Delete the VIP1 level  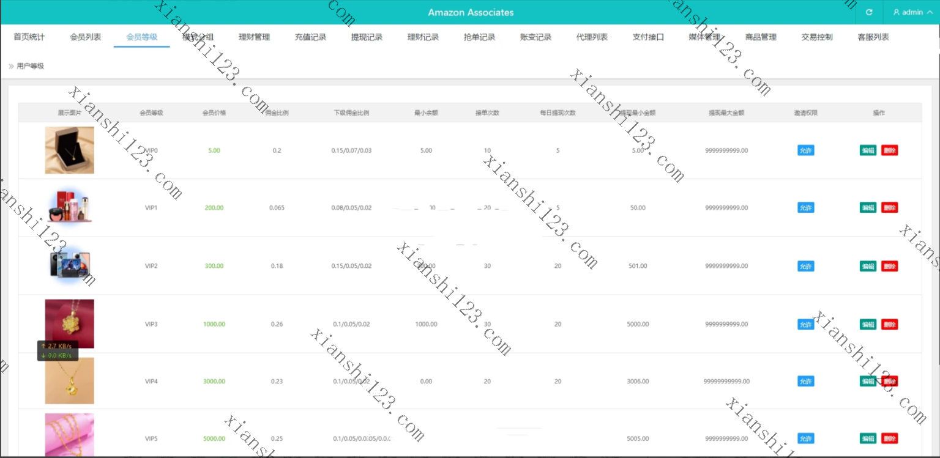(890, 208)
